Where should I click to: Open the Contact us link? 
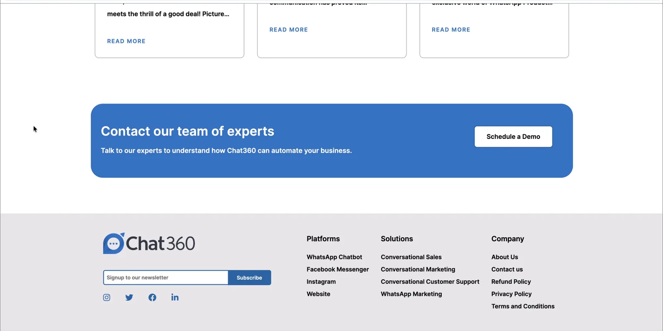507,269
